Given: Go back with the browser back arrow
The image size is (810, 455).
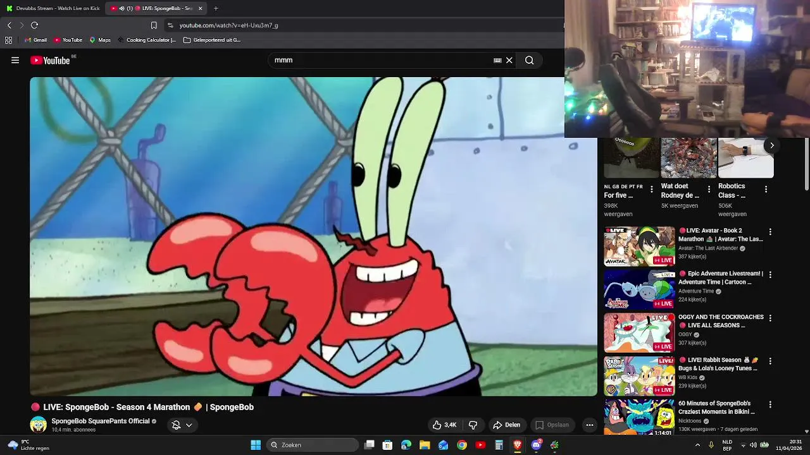Looking at the screenshot, I should click(x=9, y=25).
